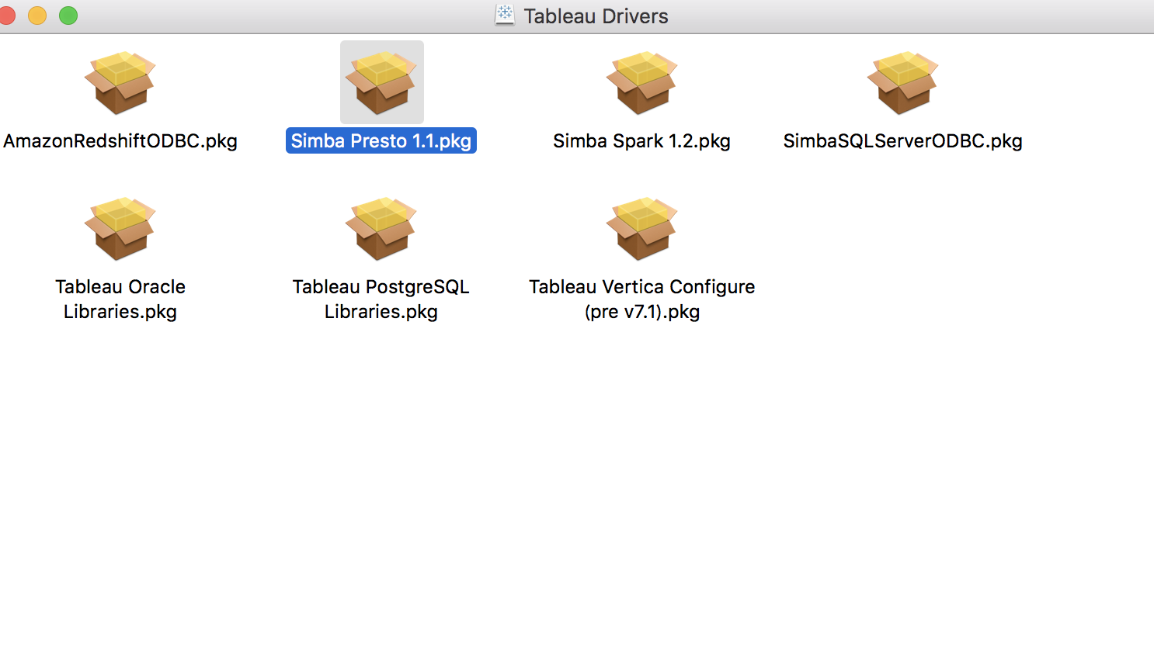Pick the Tableau PostgreSQL Libraries.pkg box icon
The width and height of the screenshot is (1154, 661).
[381, 228]
